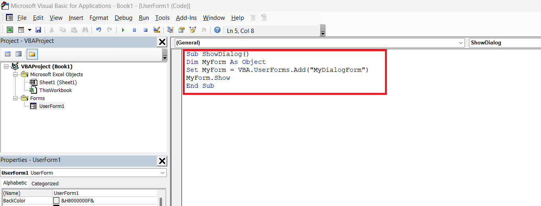Click the Redo arrow icon
This screenshot has width=541, height=206.
[109, 30]
